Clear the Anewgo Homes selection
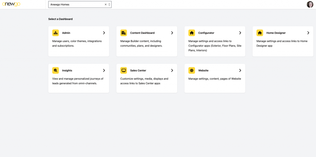Image resolution: width=316 pixels, height=157 pixels. [106, 4]
